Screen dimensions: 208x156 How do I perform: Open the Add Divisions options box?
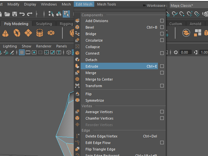(x=162, y=21)
